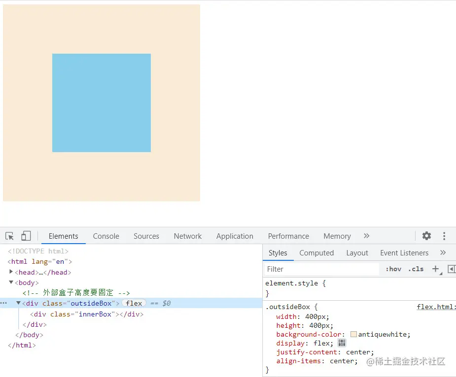Select the Layout pane tab

[x=357, y=253]
